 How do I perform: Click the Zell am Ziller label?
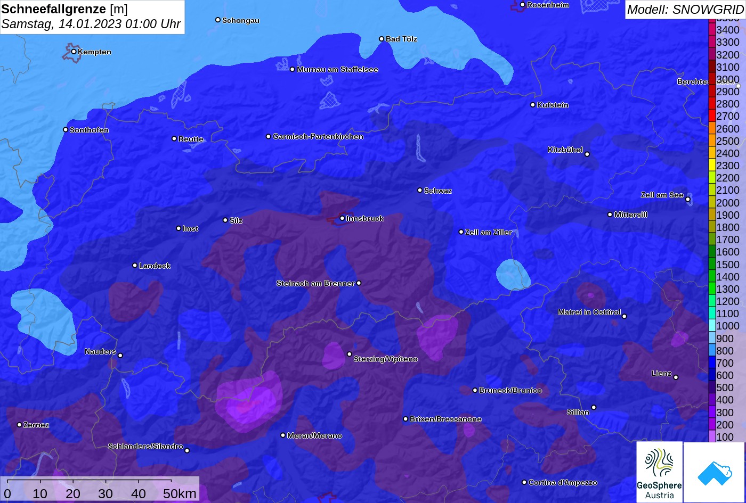489,232
